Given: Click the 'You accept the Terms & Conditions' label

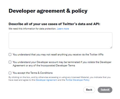Looking at the screenshot, I should (x=33, y=73).
